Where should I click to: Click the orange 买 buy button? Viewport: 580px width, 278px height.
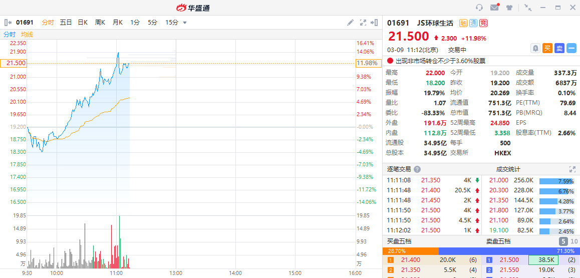pos(547,48)
